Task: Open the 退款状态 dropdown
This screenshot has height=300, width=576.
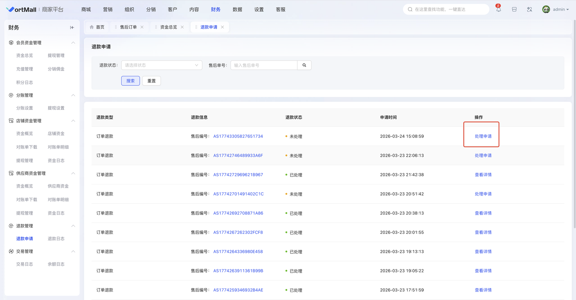Action: 162,65
